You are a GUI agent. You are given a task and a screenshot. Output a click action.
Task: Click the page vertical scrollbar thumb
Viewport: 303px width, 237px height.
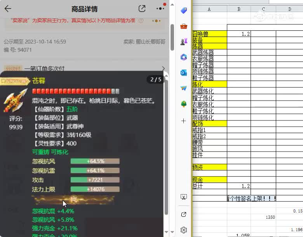click(172, 37)
